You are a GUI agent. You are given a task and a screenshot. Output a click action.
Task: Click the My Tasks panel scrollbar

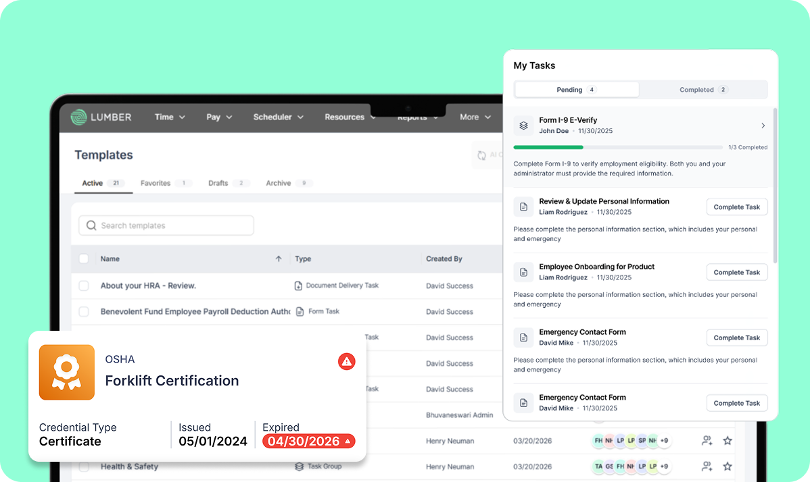(775, 186)
